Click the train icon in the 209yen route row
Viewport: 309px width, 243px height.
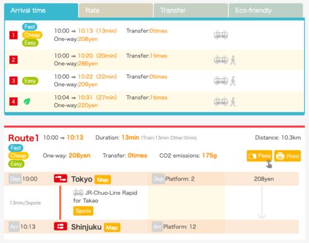click(221, 80)
